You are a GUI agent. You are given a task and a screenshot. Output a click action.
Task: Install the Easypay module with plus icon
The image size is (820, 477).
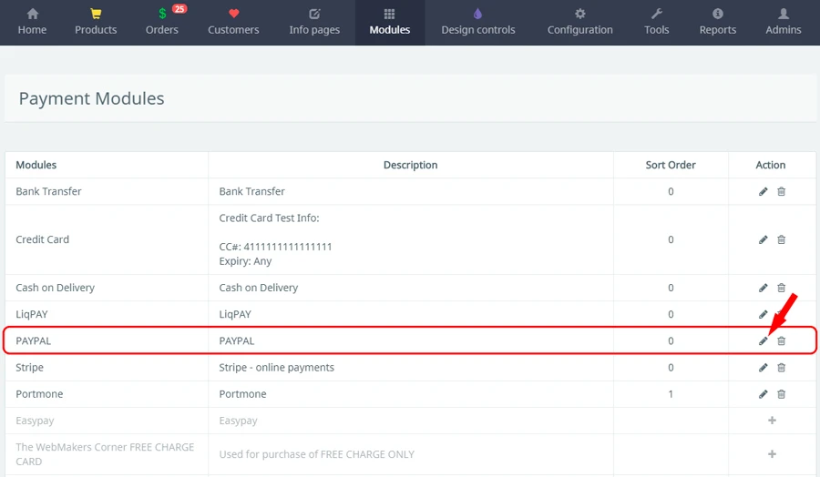click(772, 421)
